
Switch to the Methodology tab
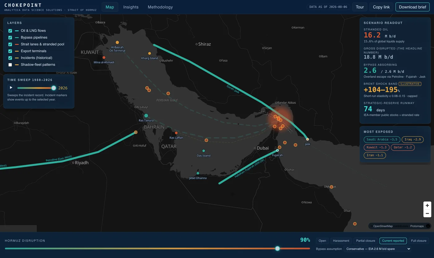tap(160, 7)
